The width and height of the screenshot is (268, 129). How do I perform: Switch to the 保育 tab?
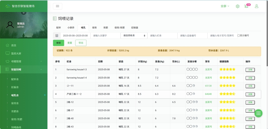94,28
